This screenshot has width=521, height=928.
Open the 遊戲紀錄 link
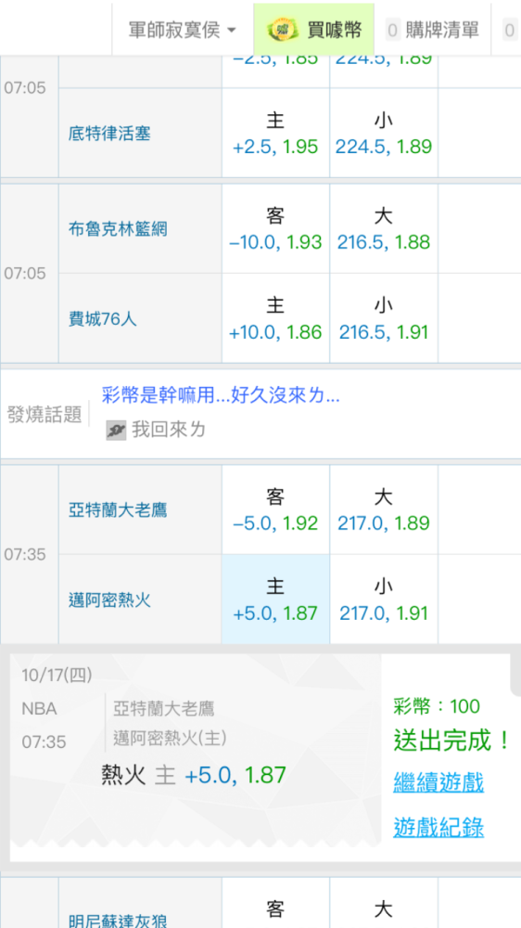438,827
